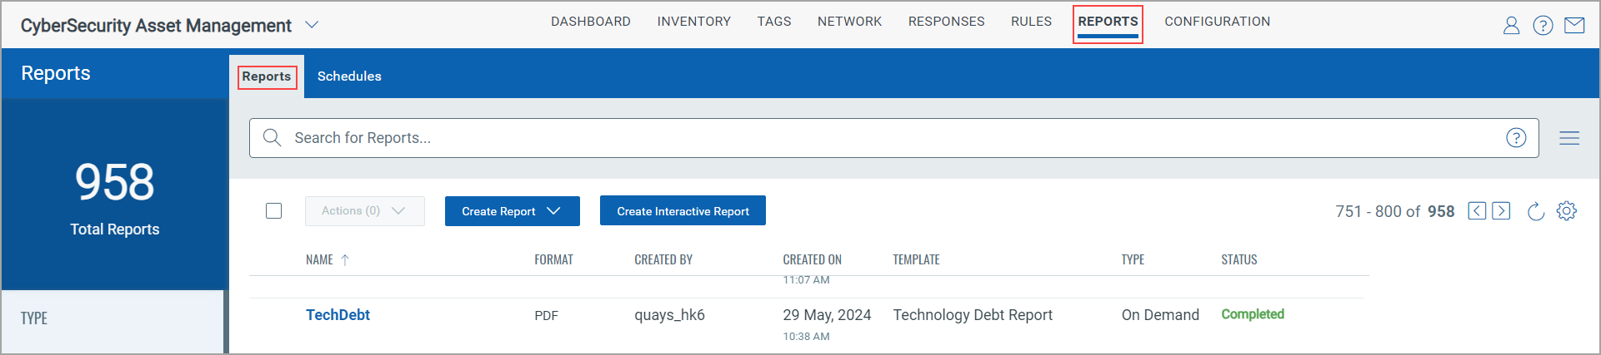
Task: Open table settings gear icon
Action: pyautogui.click(x=1567, y=211)
